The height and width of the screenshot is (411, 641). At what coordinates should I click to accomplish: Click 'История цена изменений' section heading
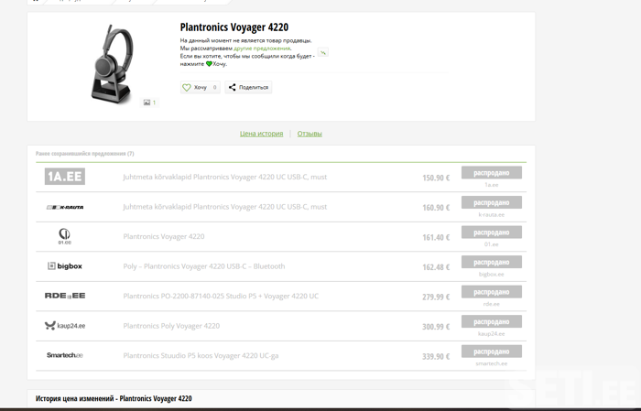tap(114, 398)
